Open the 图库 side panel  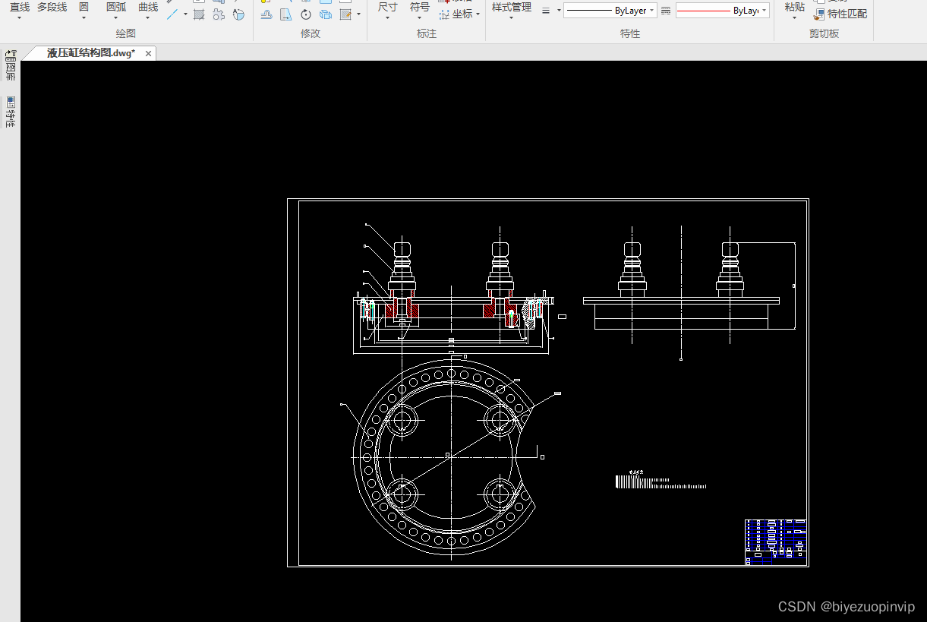(11, 66)
